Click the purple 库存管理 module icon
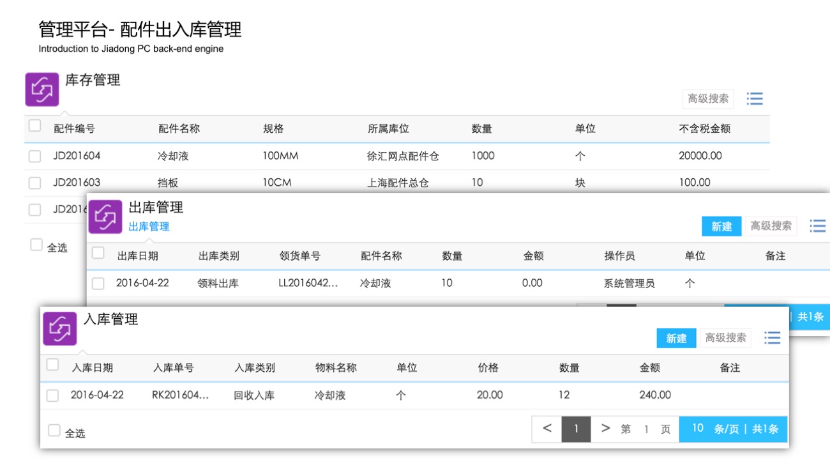This screenshot has width=830, height=467. tap(42, 89)
